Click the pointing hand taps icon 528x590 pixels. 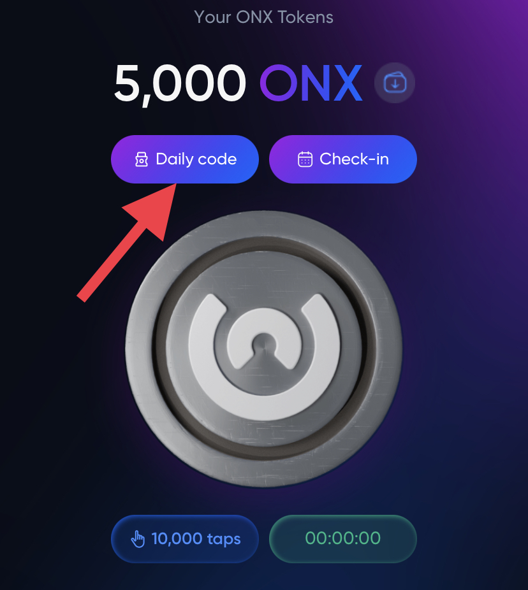pyautogui.click(x=138, y=539)
